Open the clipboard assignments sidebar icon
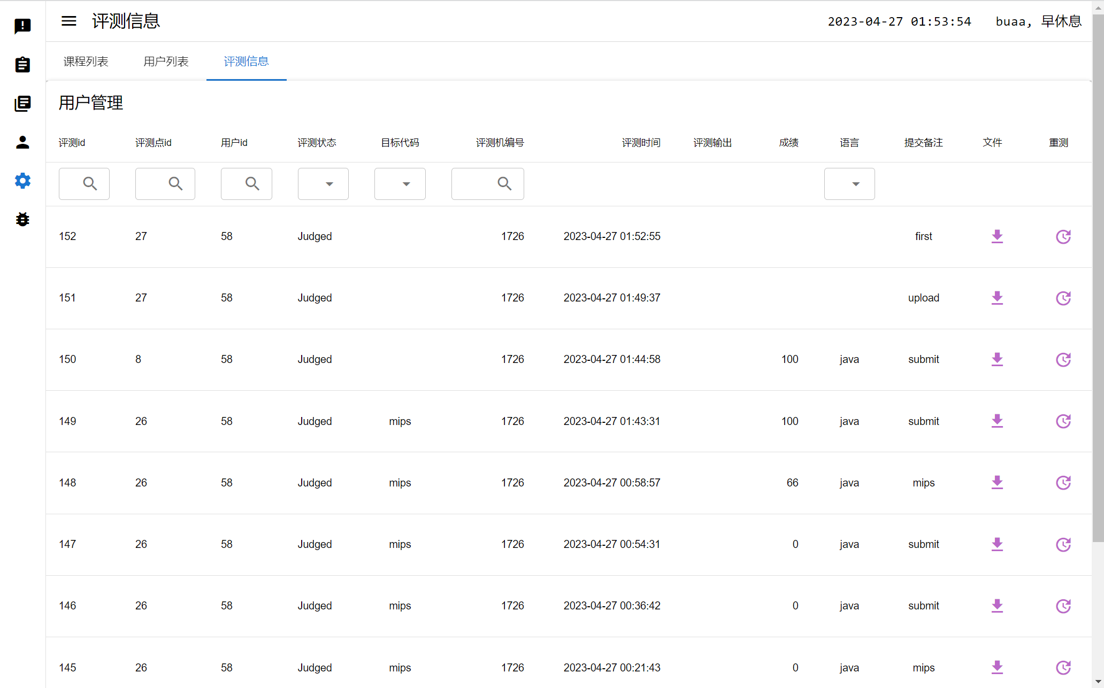The height and width of the screenshot is (688, 1104). coord(22,65)
